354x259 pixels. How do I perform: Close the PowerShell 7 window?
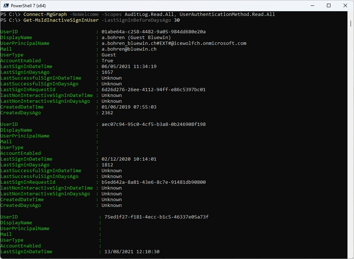tap(345, 5)
